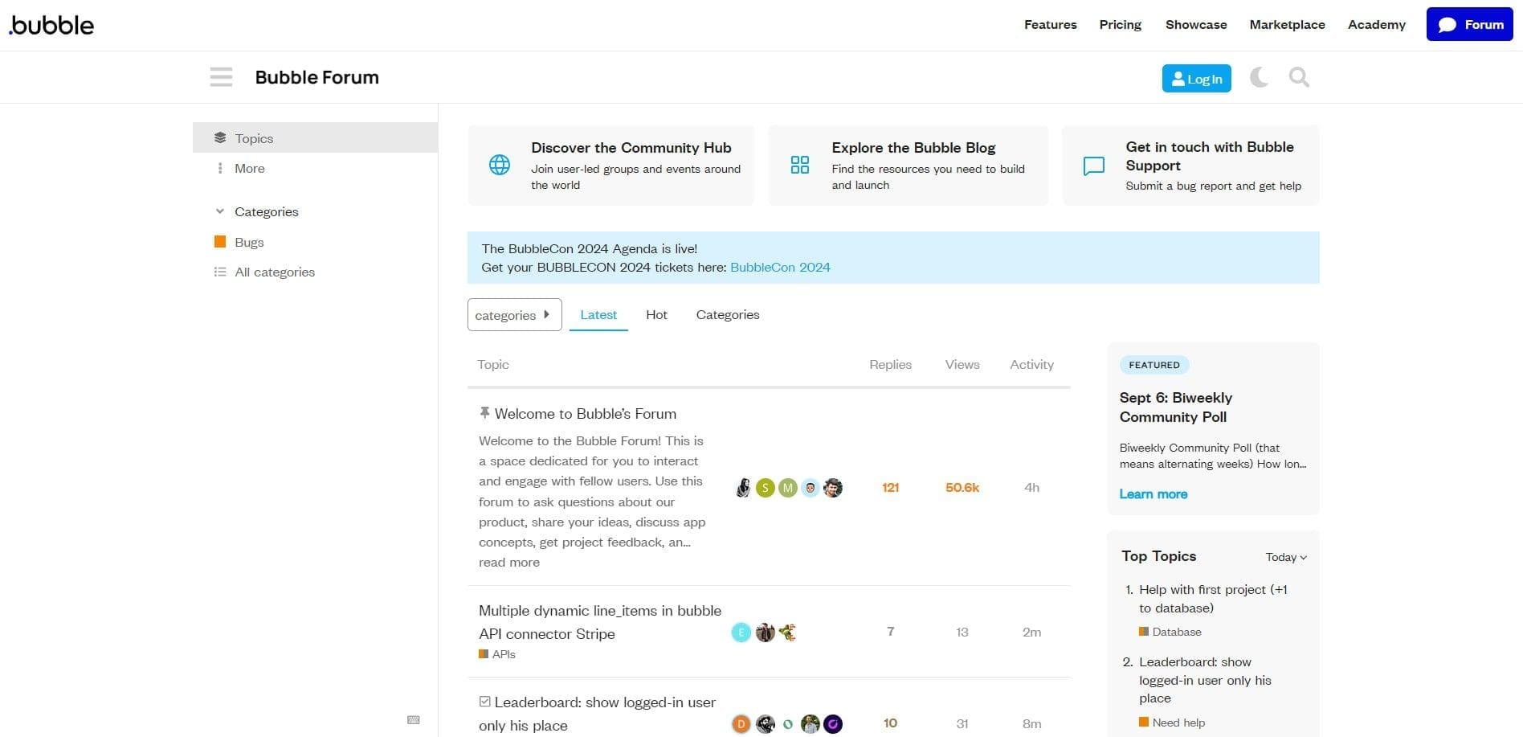The height and width of the screenshot is (737, 1523).
Task: Click the pin icon beside Welcome topic
Action: 484,413
